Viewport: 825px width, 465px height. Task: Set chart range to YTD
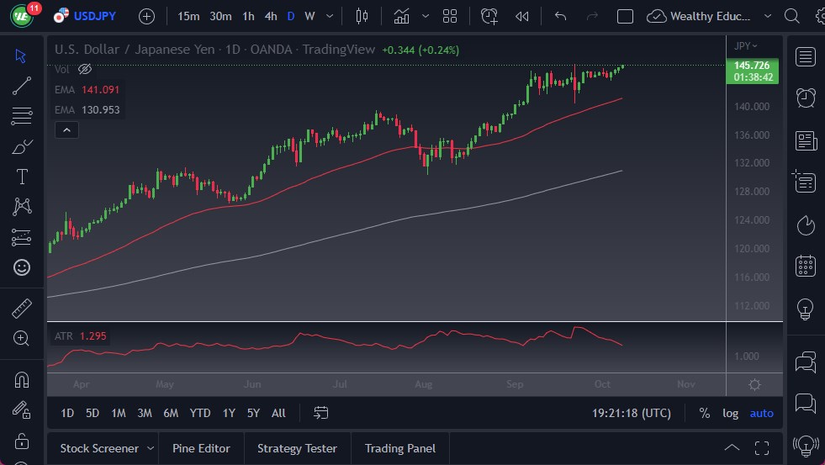tap(200, 413)
